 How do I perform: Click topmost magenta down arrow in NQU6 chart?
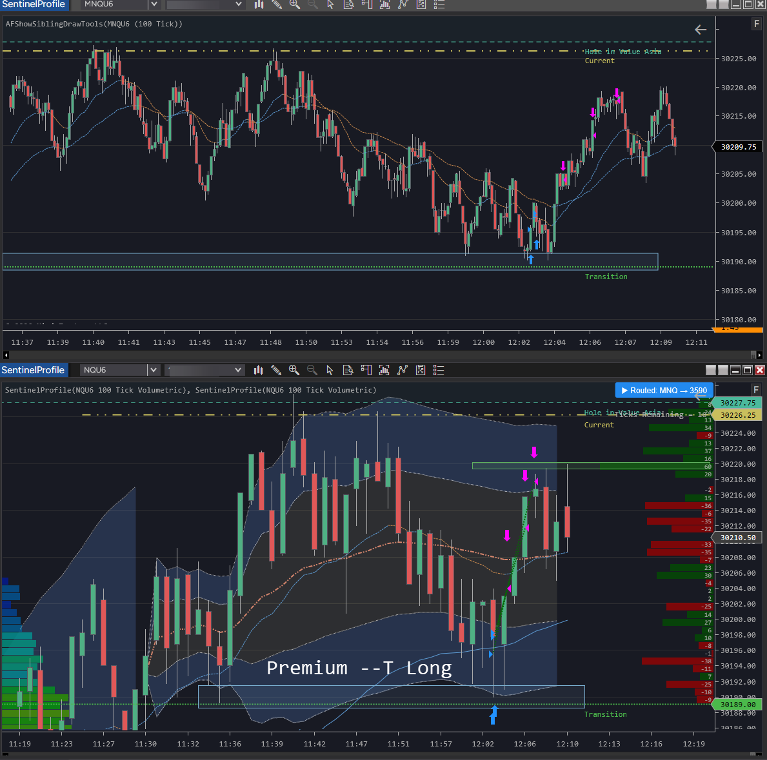click(x=534, y=452)
